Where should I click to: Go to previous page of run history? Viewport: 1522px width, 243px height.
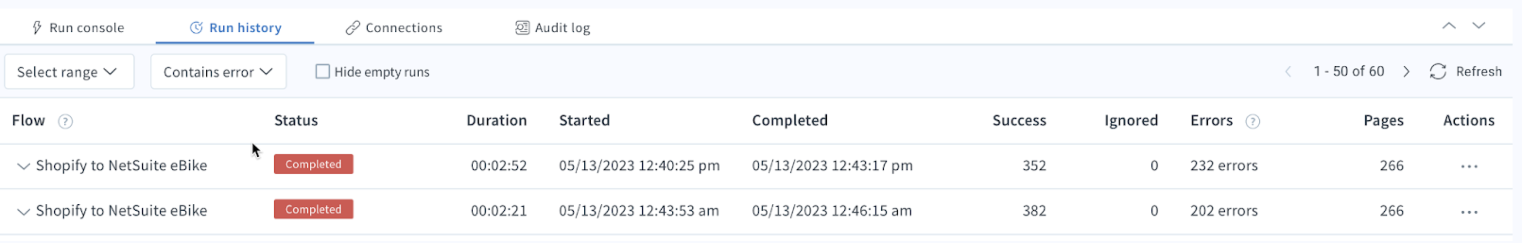(1288, 71)
